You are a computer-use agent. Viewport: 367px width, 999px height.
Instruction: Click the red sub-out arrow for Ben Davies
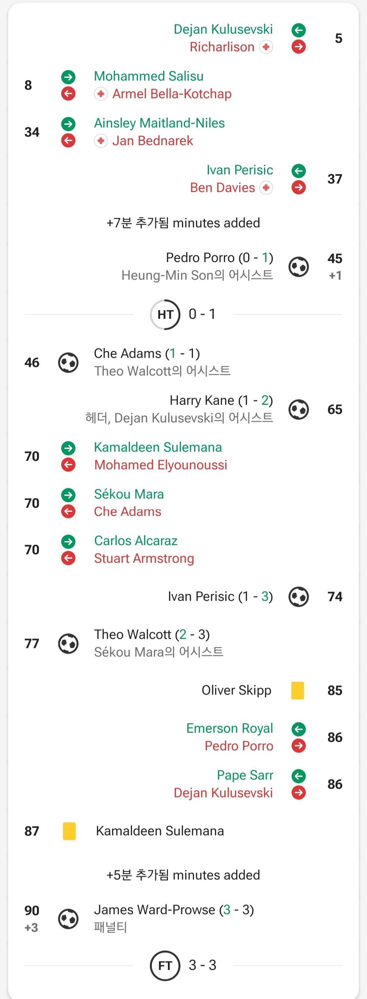pyautogui.click(x=298, y=188)
